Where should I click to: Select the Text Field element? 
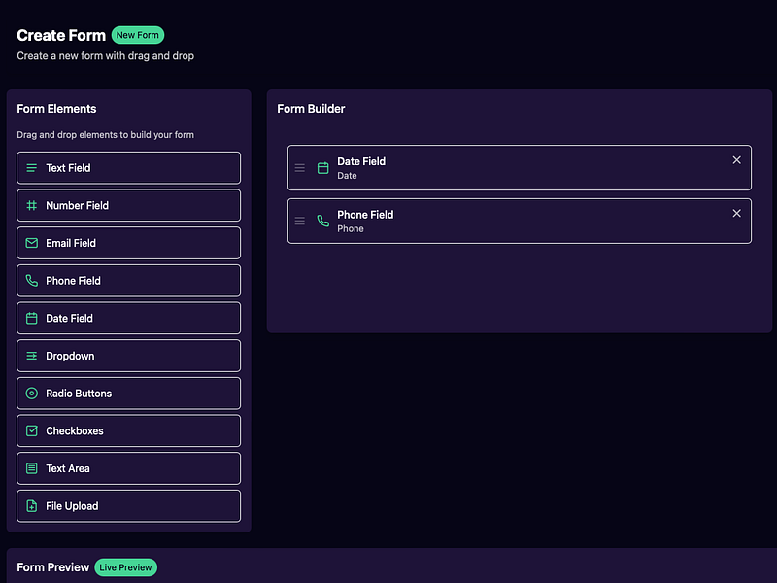click(x=129, y=168)
